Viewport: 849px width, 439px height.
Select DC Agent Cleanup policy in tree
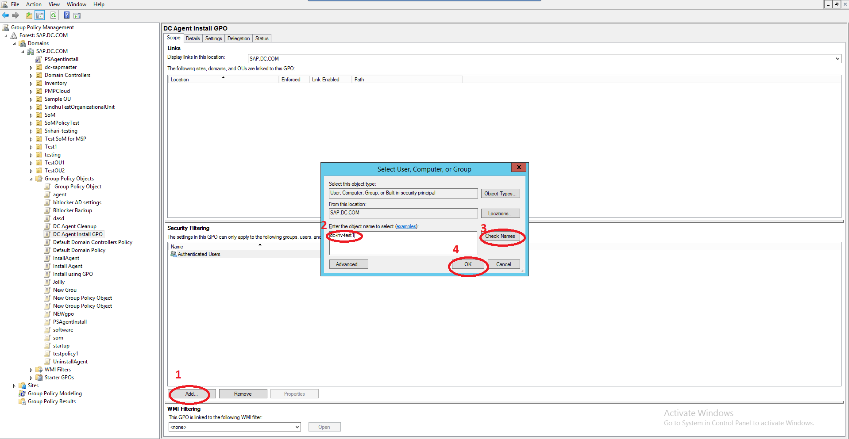(74, 226)
